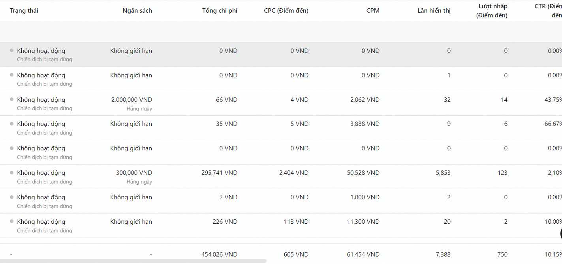Click the 2,000,000 VND daily budget cell
Viewport: 562px width, 264px height.
[132, 100]
